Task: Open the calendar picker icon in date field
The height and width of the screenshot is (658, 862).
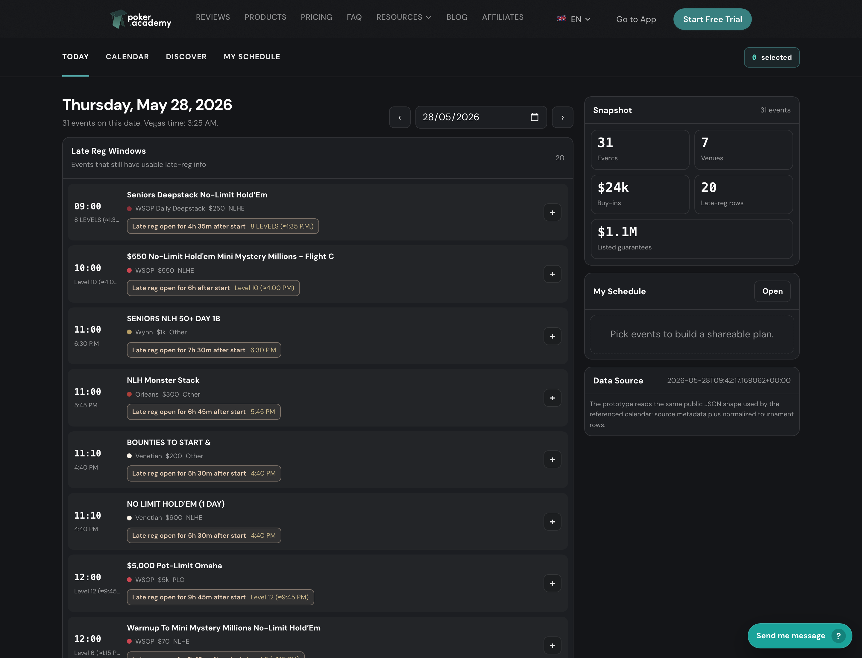Action: (x=534, y=117)
